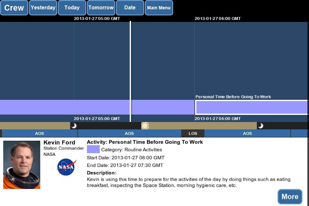Open the Crew view
Screen dimensions: 309x206
coord(14,8)
